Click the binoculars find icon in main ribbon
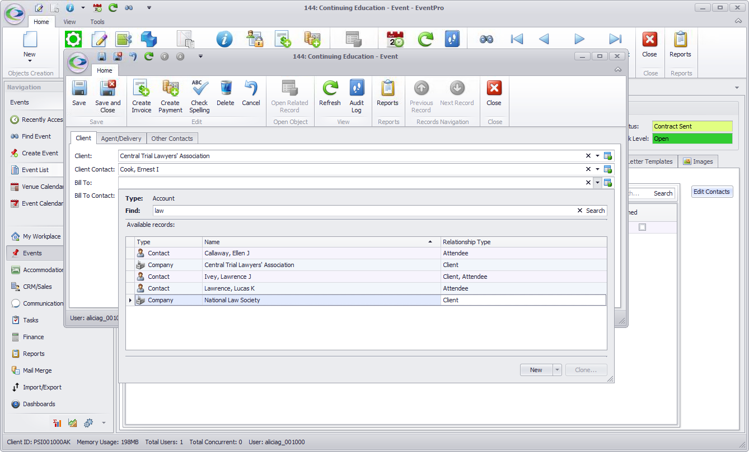The width and height of the screenshot is (749, 452). point(486,39)
